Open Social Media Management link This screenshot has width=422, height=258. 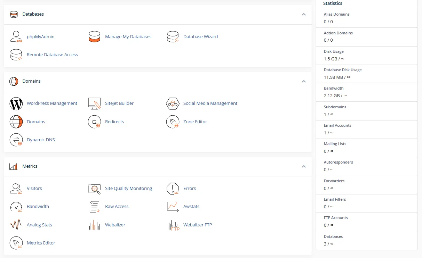[x=210, y=103]
